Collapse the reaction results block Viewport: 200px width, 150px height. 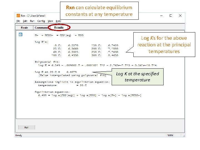tap(20, 34)
